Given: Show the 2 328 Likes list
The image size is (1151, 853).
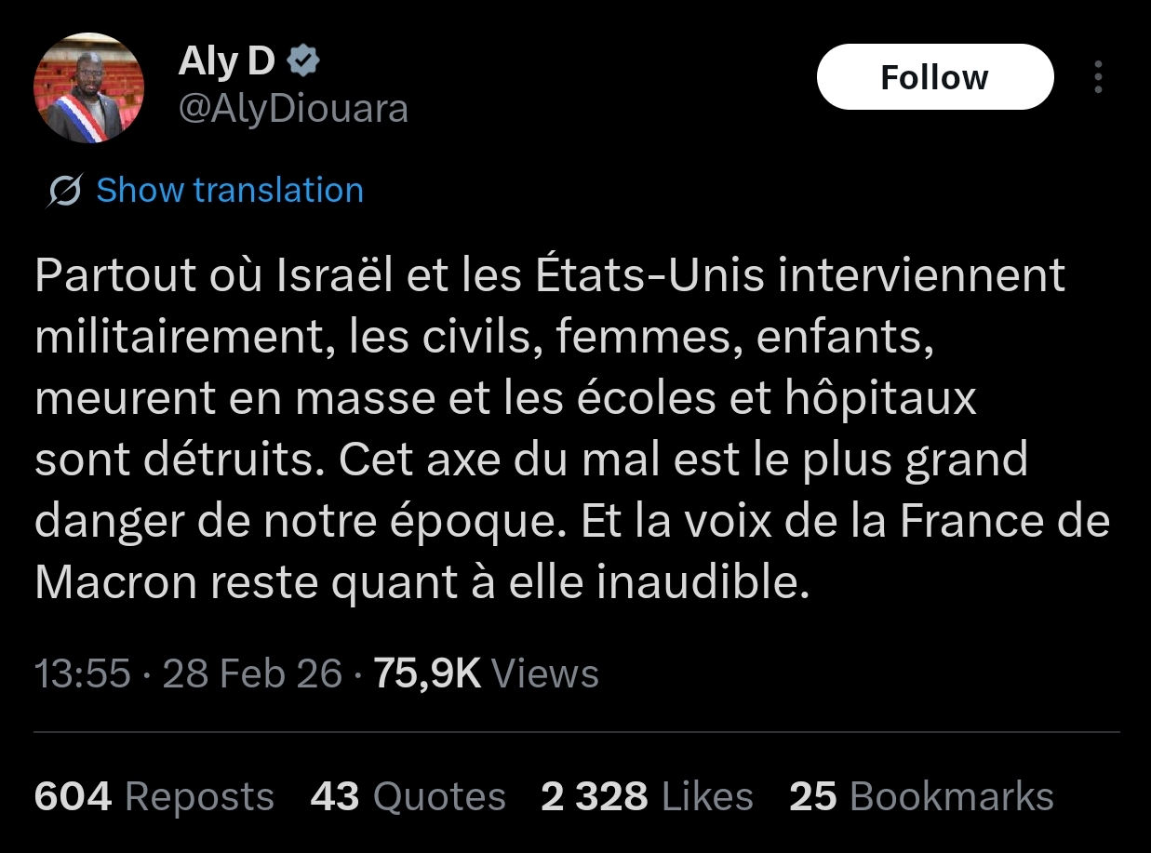Looking at the screenshot, I should tap(647, 797).
